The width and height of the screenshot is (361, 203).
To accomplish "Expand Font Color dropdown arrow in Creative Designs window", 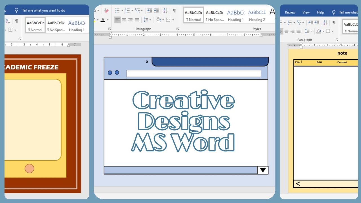I will [108, 20].
